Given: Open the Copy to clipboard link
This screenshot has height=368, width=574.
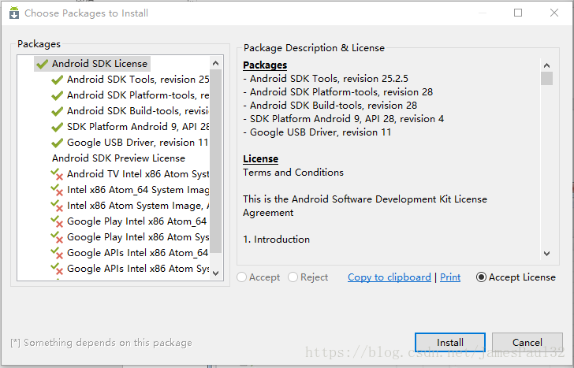Looking at the screenshot, I should [x=389, y=277].
